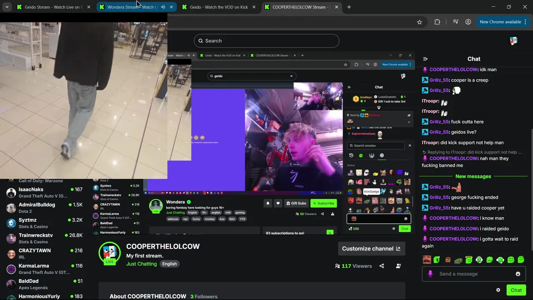The image size is (533, 300).
Task: Insert the green sleeping emote
Action: click(437, 260)
